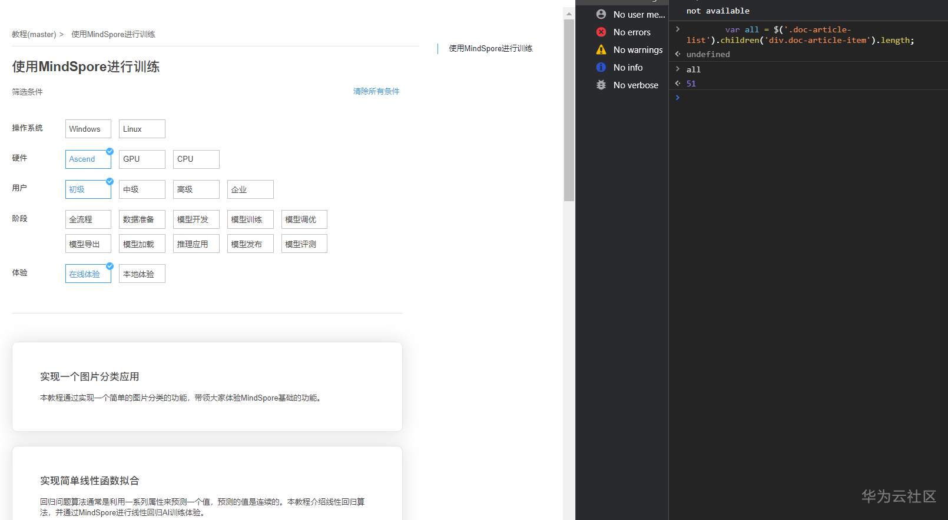
Task: Click the blue info icon
Action: pos(601,67)
